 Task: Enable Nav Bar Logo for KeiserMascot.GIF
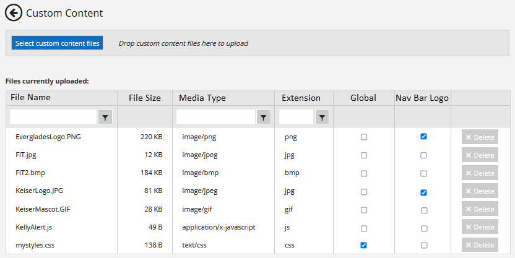click(423, 210)
